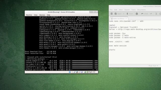Click the Cut scissors icon in editor toolbar

(x=156, y=14)
